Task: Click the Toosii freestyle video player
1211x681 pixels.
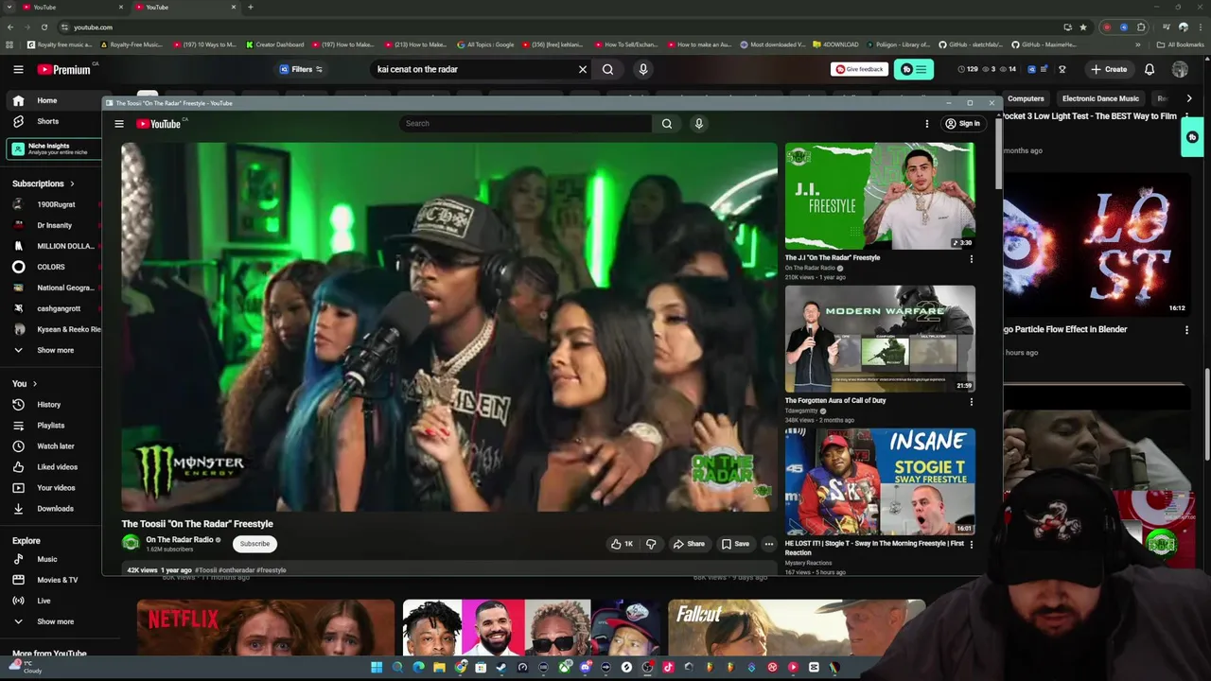Action: [x=448, y=327]
